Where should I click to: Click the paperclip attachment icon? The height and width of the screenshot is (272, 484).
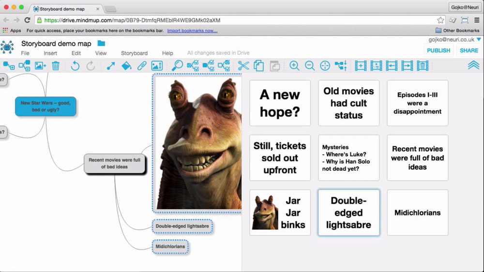142,66
